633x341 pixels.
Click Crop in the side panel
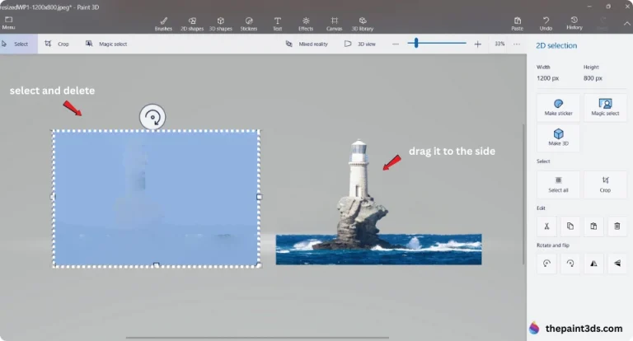[x=605, y=185]
